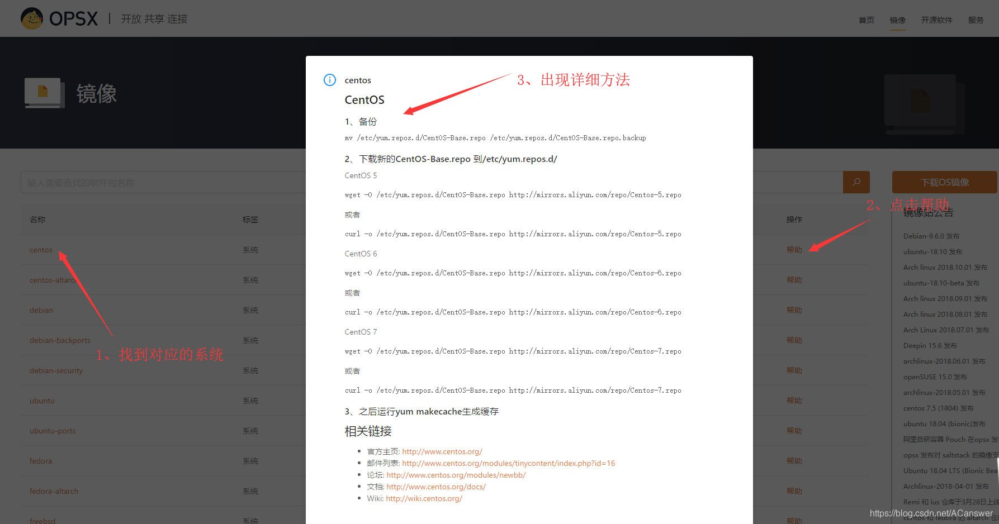
Task: Click the Arch linux 2018.10.01 announcement
Action: [945, 267]
